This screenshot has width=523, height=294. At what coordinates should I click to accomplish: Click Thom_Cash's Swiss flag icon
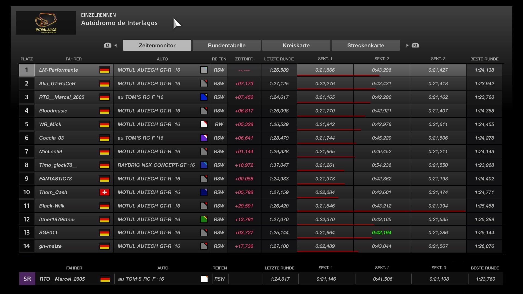[x=104, y=192]
